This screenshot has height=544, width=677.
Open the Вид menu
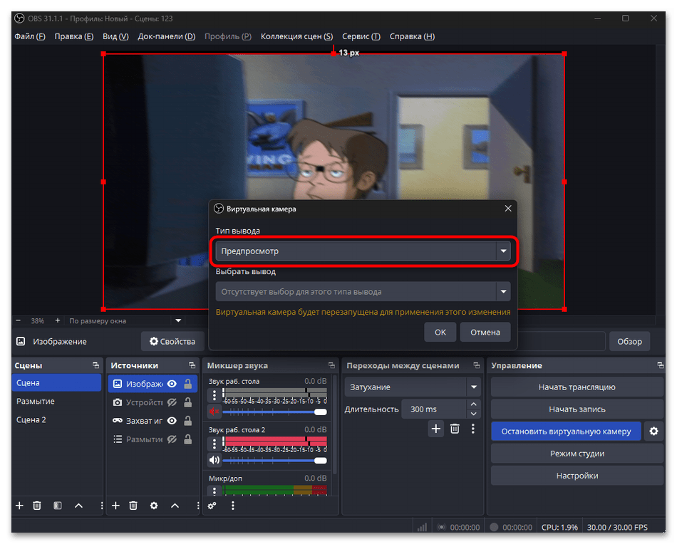pyautogui.click(x=115, y=36)
